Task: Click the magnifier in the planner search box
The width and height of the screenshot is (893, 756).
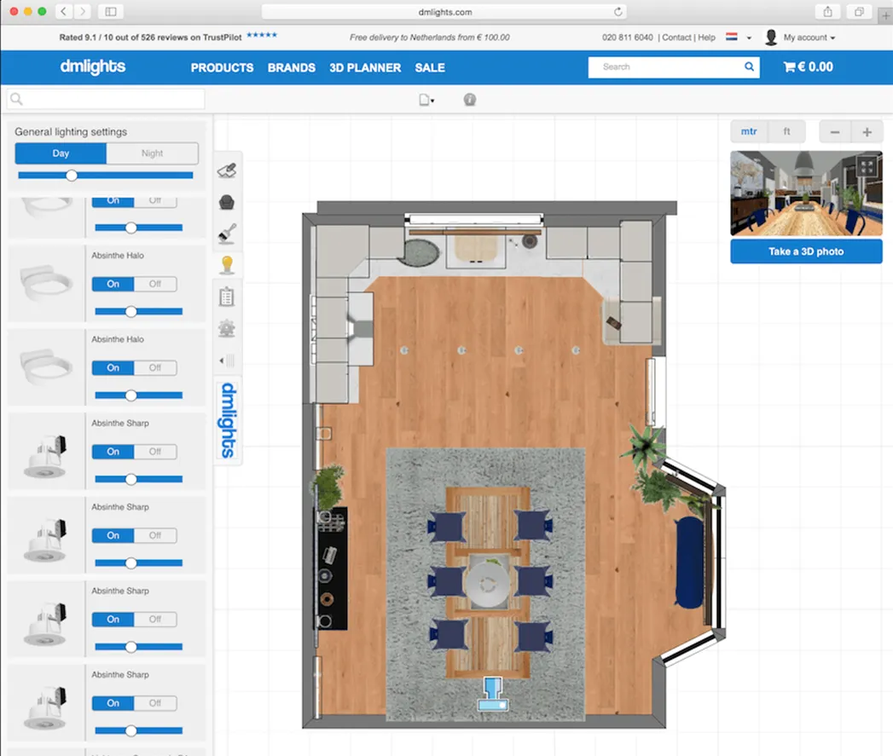Action: [16, 99]
